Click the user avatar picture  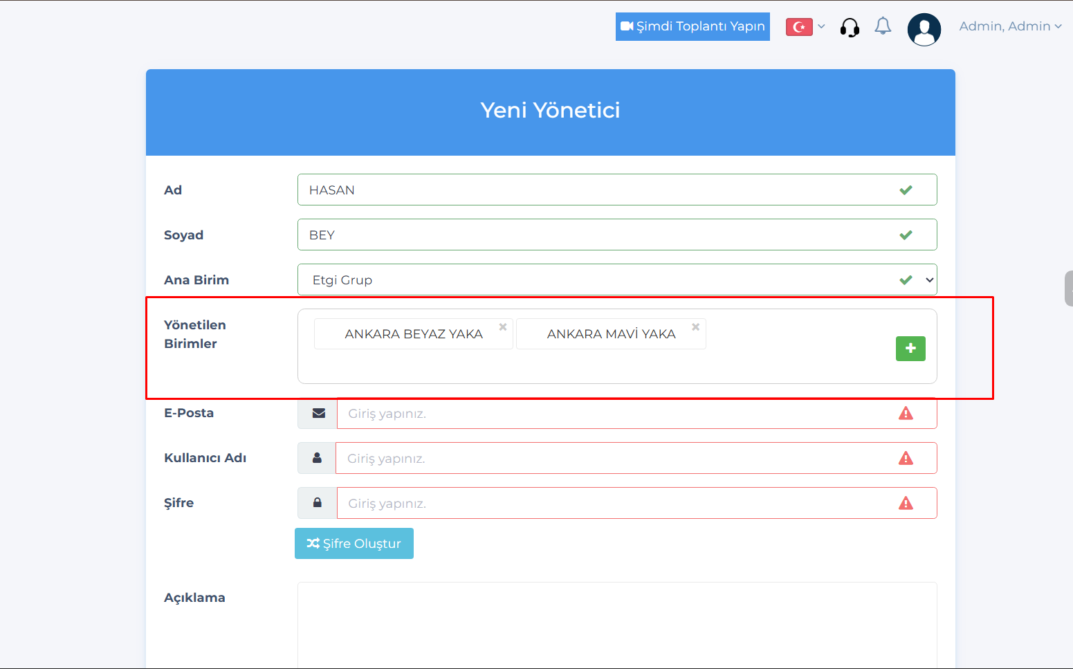pyautogui.click(x=924, y=29)
